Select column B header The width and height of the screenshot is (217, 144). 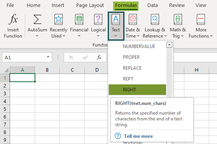click(47, 70)
